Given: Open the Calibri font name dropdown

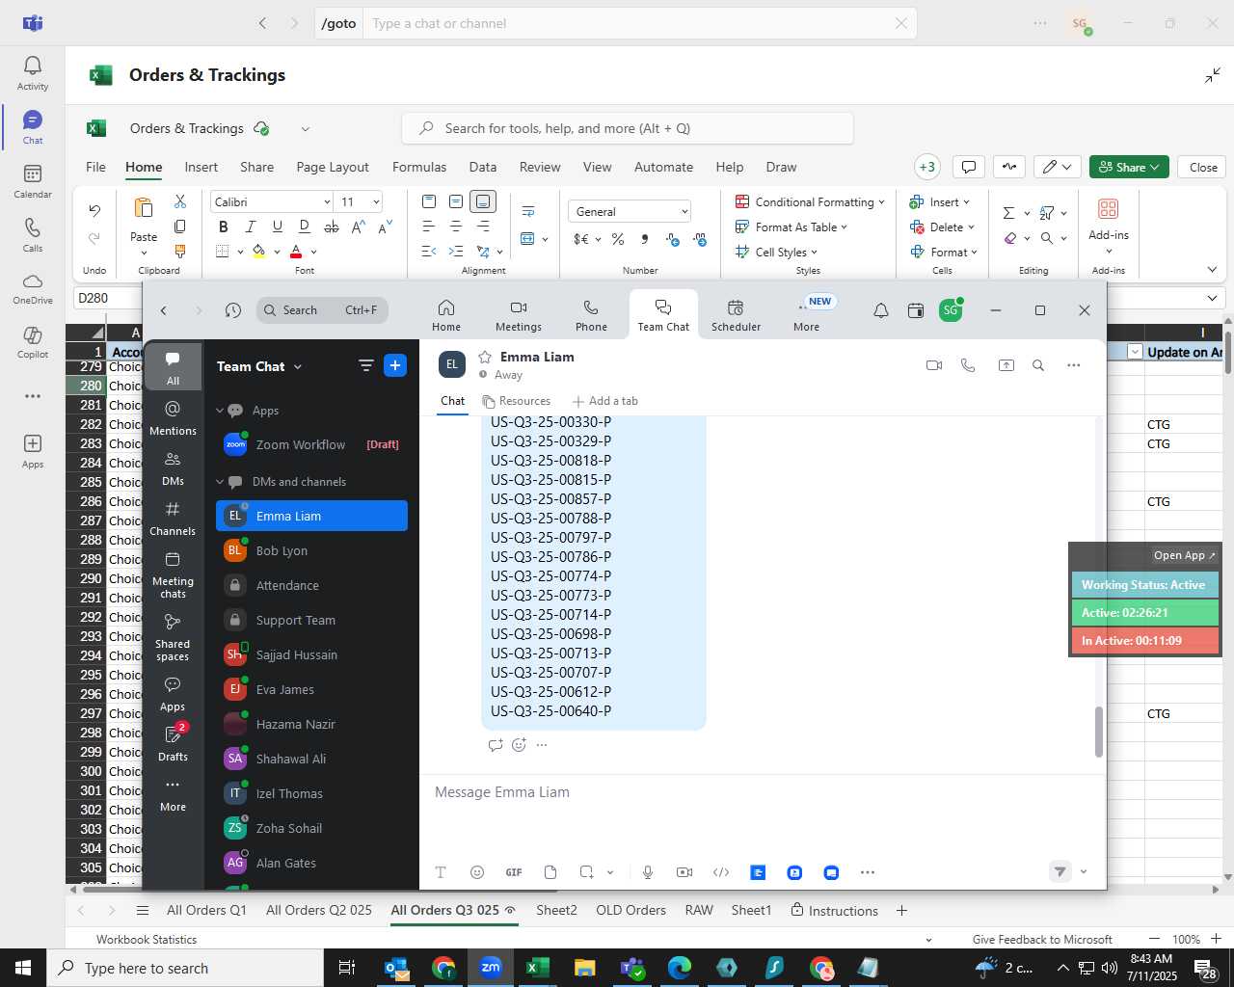Looking at the screenshot, I should 327,201.
